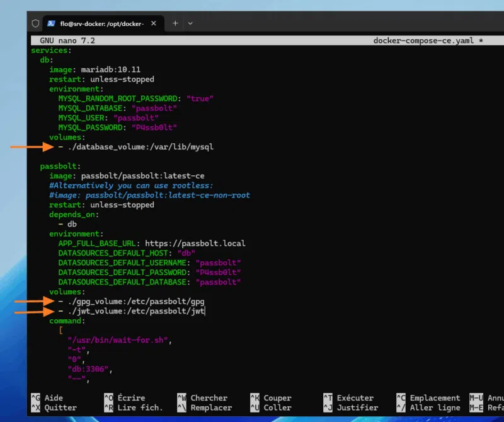Close the flo@srv-docker terminal tab
The width and height of the screenshot is (504, 422).
[x=154, y=23]
